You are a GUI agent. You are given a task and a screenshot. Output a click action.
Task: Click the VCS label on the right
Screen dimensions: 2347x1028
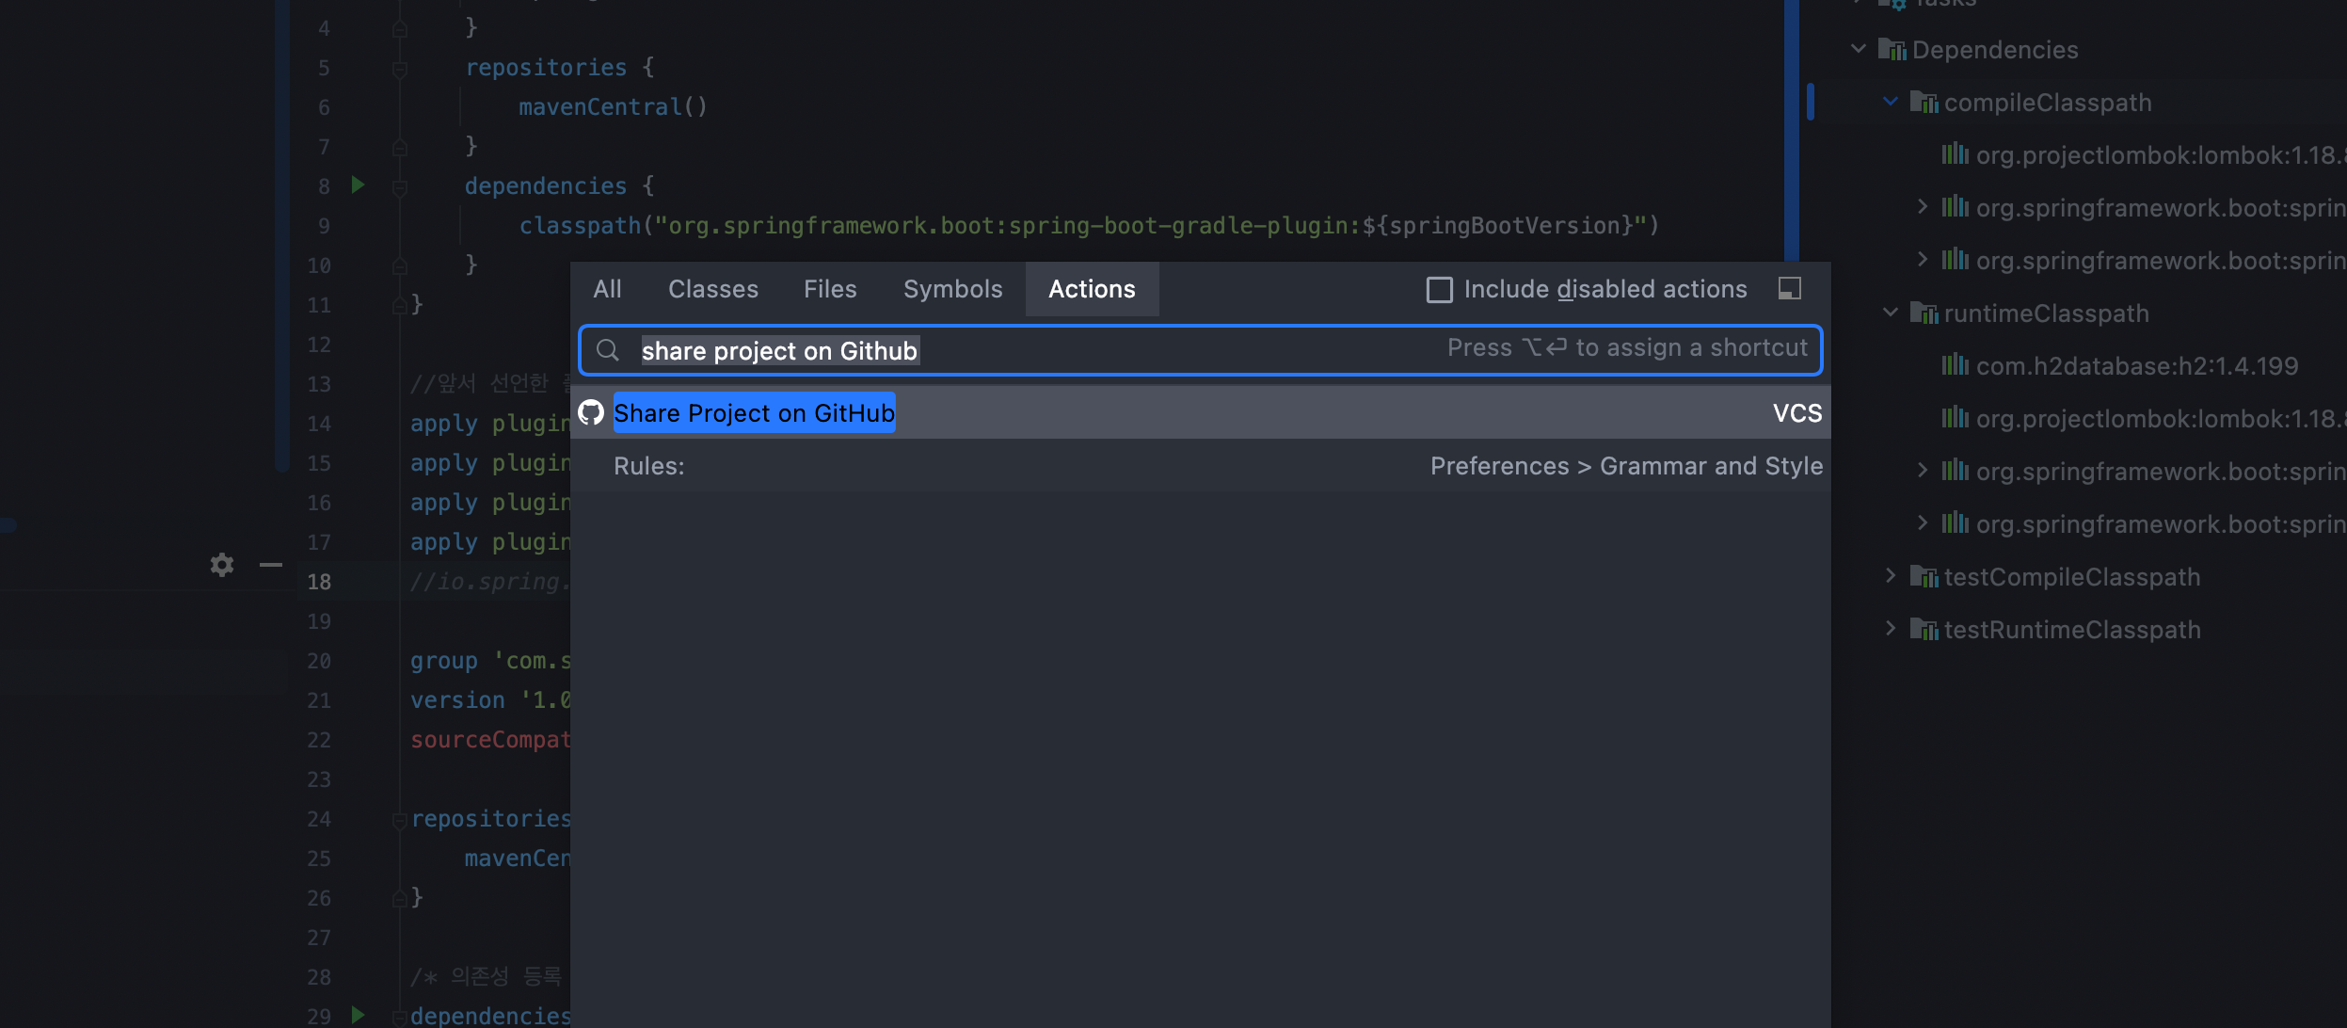pos(1796,411)
